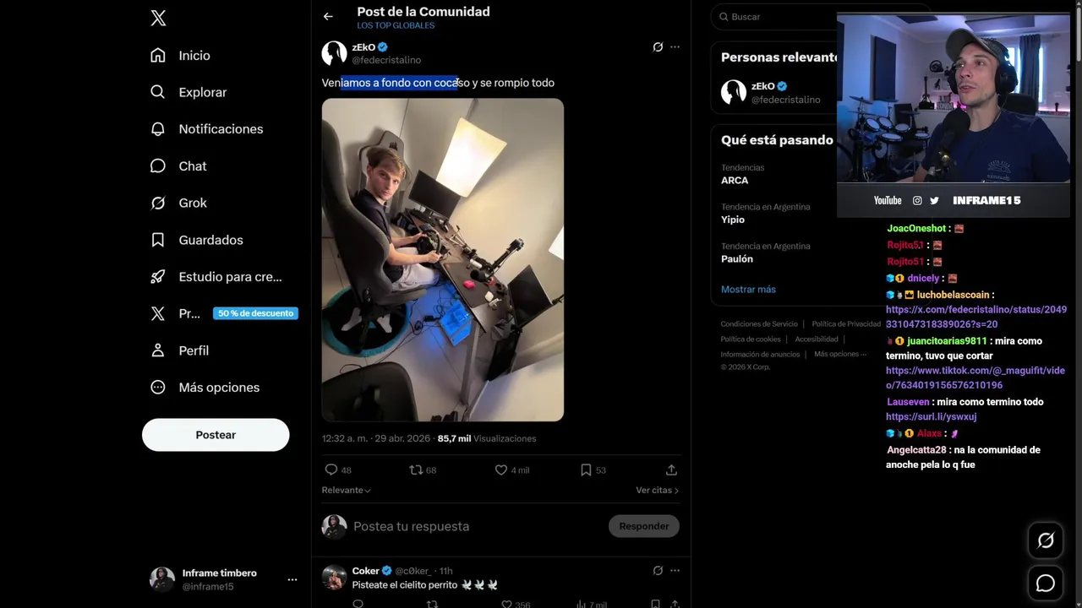Open Ver citas link
The width and height of the screenshot is (1082, 608).
coord(657,490)
